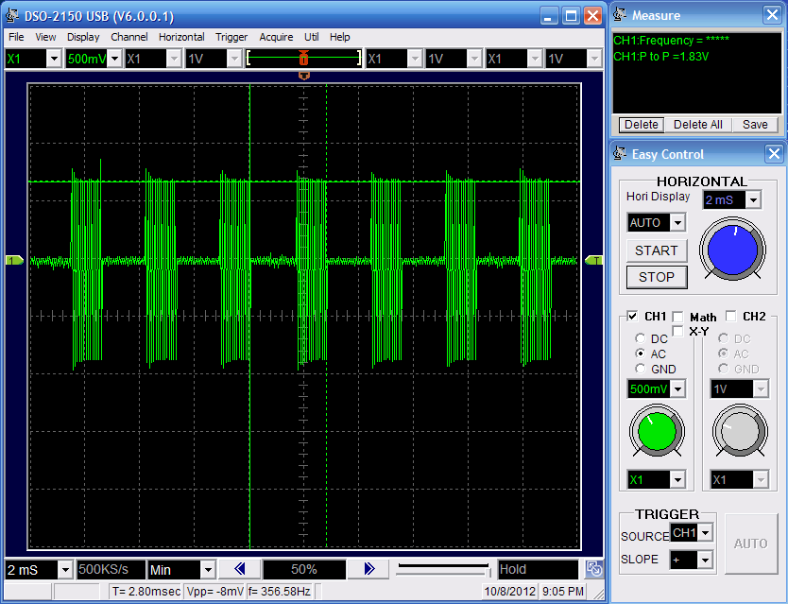Click the right double-arrow scroll button
The image size is (788, 604).
pyautogui.click(x=369, y=569)
